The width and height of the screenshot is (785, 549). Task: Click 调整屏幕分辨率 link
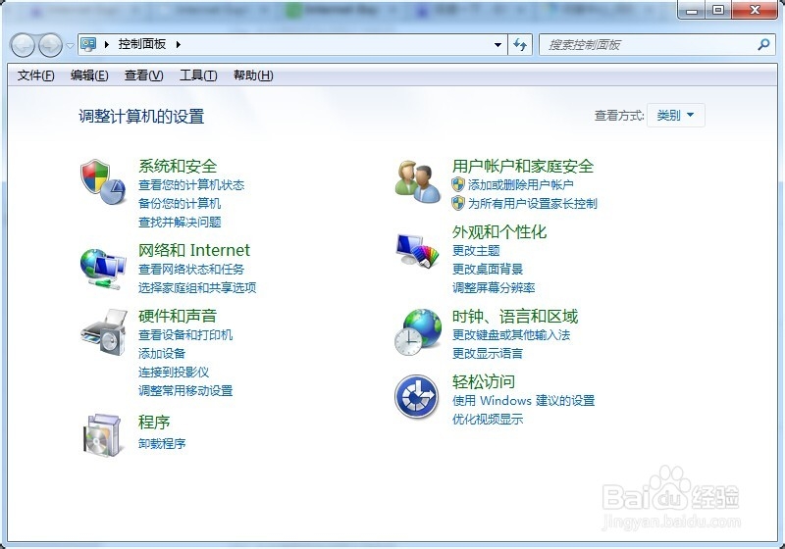[494, 287]
